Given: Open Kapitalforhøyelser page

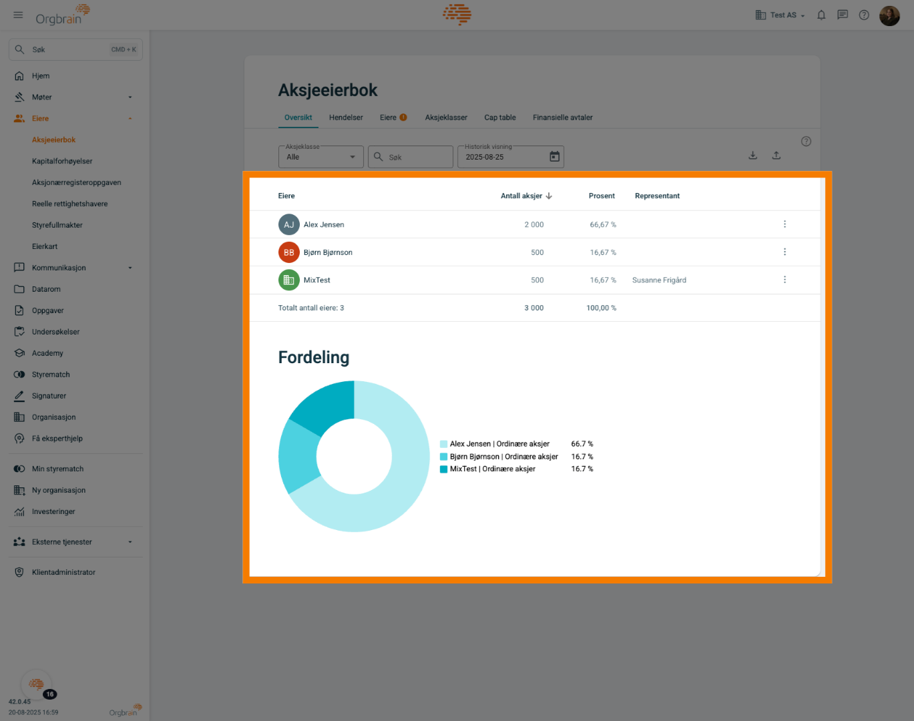Looking at the screenshot, I should pyautogui.click(x=62, y=162).
